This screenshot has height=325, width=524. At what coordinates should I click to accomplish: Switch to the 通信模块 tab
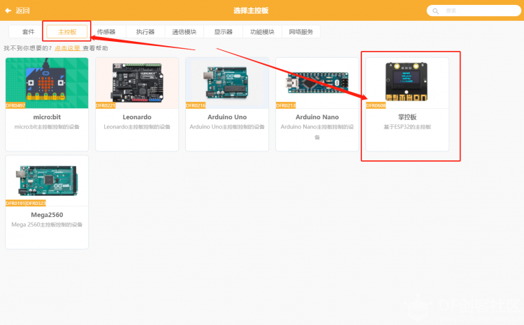[184, 32]
